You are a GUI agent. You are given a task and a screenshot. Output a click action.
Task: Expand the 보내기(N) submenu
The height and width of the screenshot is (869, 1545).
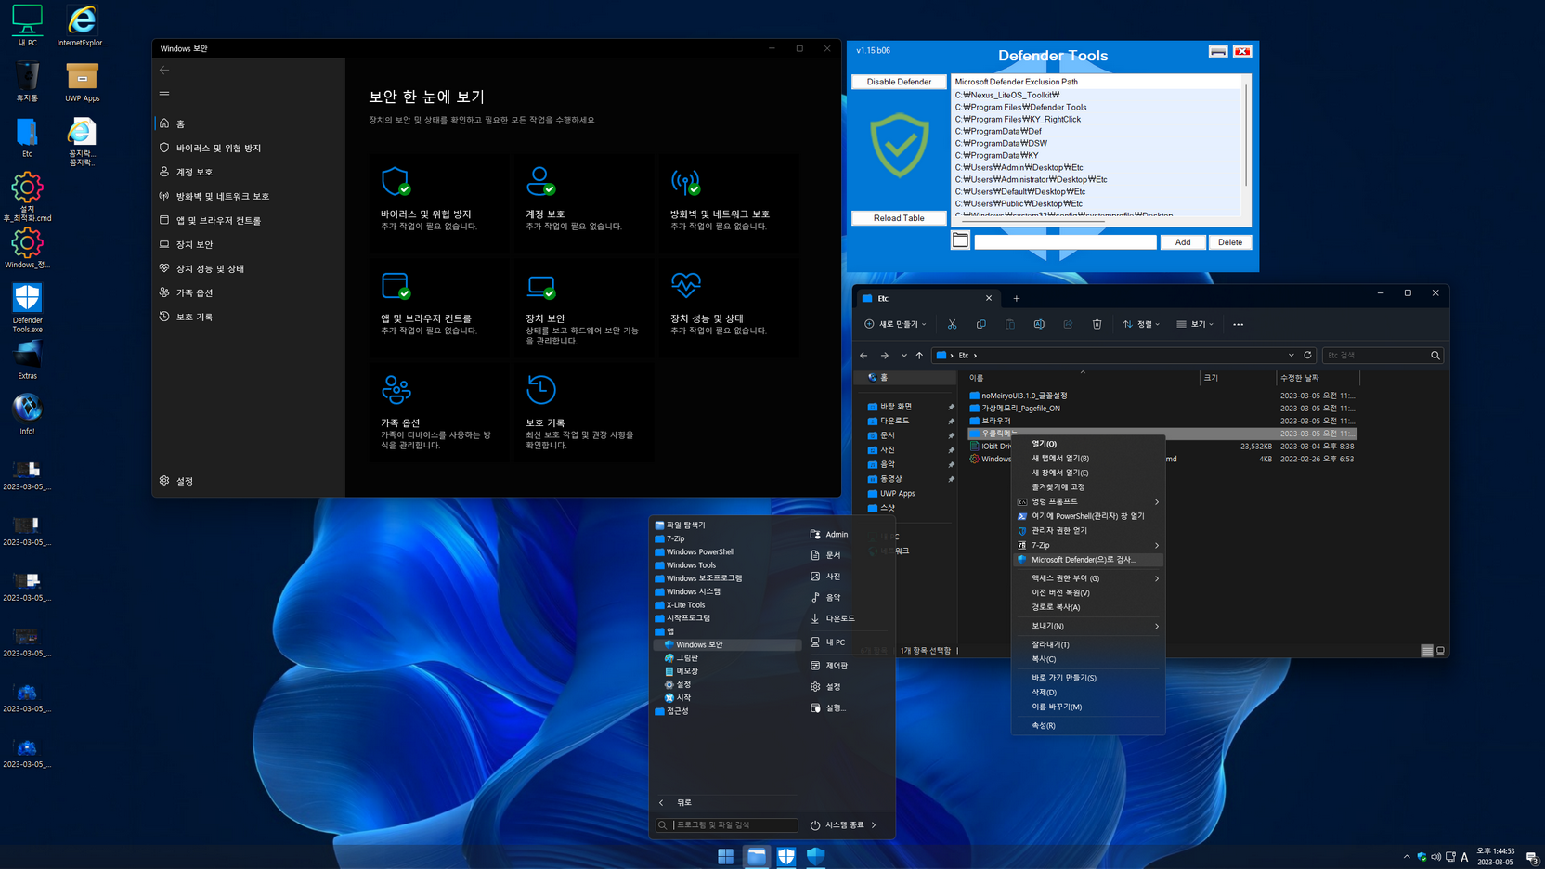1088,627
